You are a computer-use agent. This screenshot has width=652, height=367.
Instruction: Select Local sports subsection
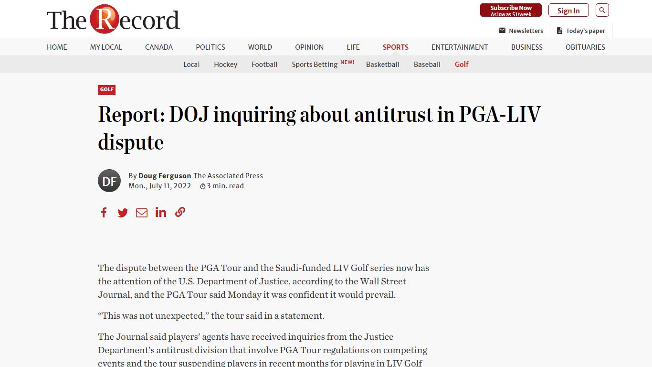click(191, 64)
